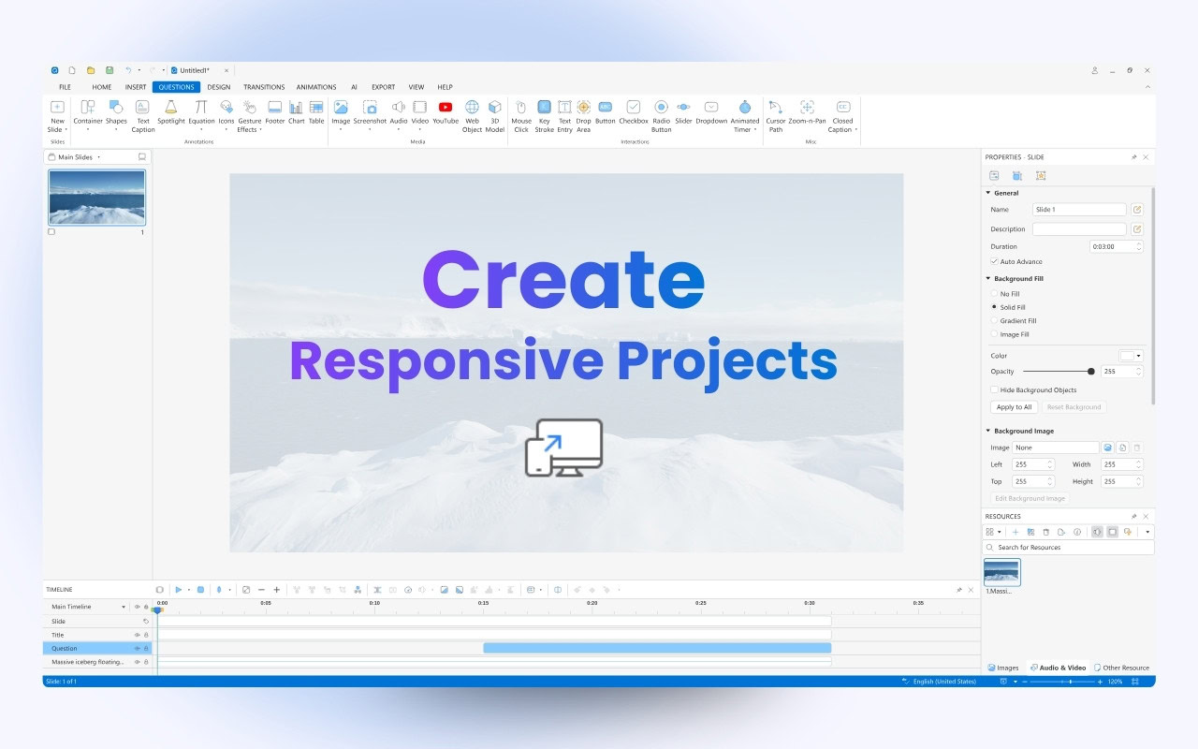Screen dimensions: 1198x749
Task: Insert Zoom-n-Pan effect
Action: tap(807, 112)
